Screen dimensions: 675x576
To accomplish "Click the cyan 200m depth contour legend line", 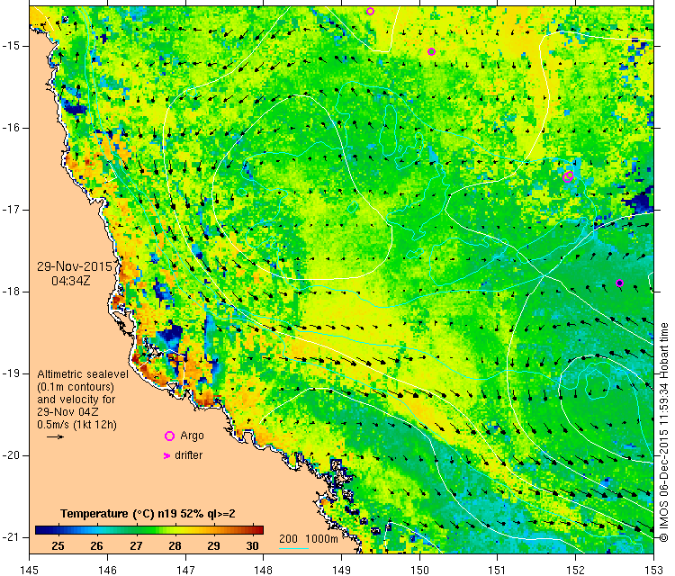I will click(x=293, y=548).
